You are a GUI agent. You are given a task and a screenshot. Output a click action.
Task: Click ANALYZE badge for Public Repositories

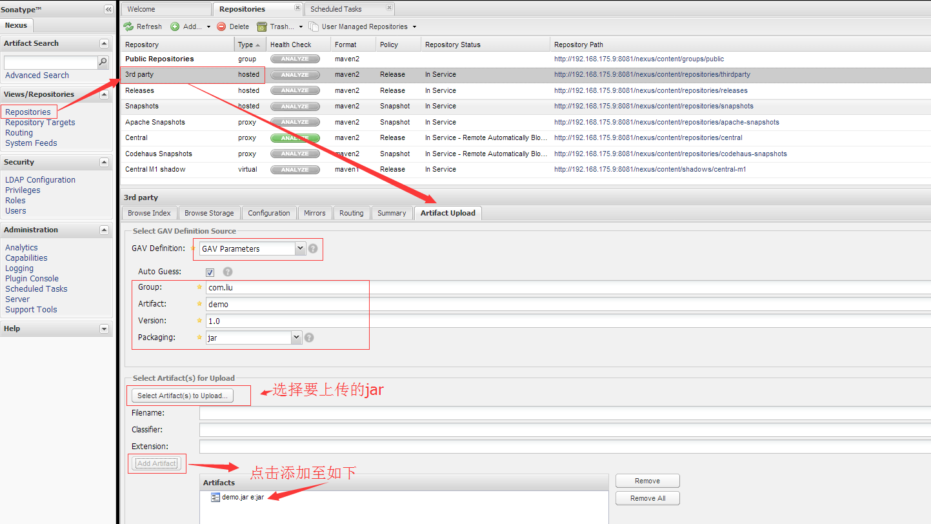pyautogui.click(x=295, y=59)
